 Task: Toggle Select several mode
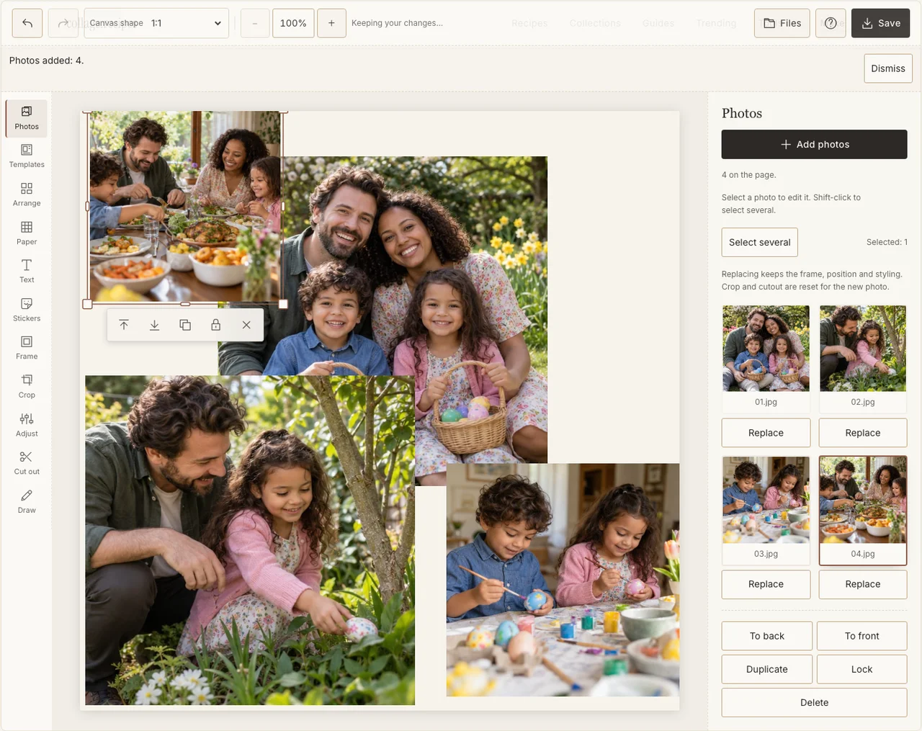760,242
